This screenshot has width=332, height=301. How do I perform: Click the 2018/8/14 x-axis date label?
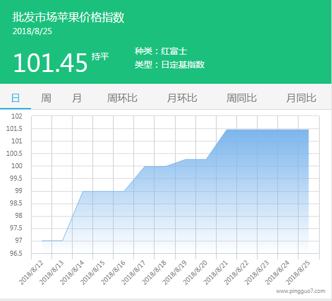pyautogui.click(x=72, y=272)
